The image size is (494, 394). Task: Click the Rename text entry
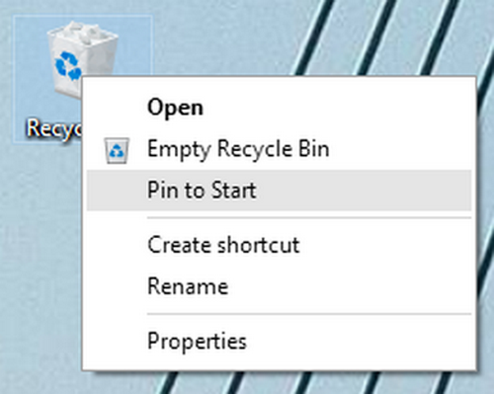coord(188,286)
